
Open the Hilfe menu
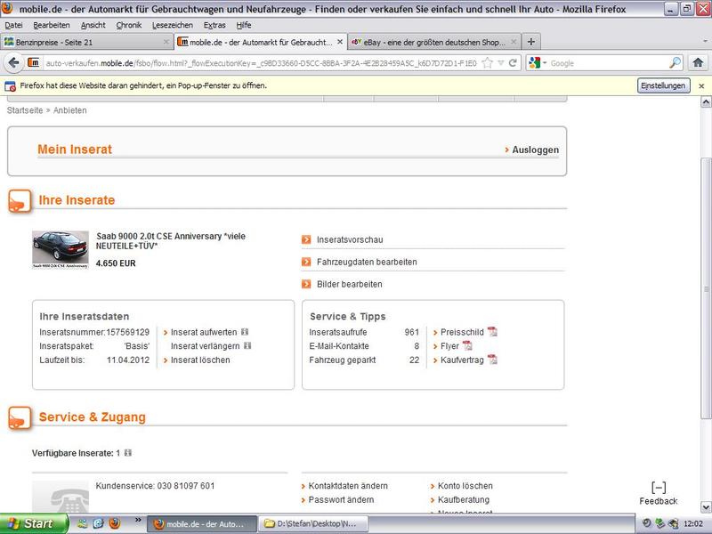[x=244, y=26]
